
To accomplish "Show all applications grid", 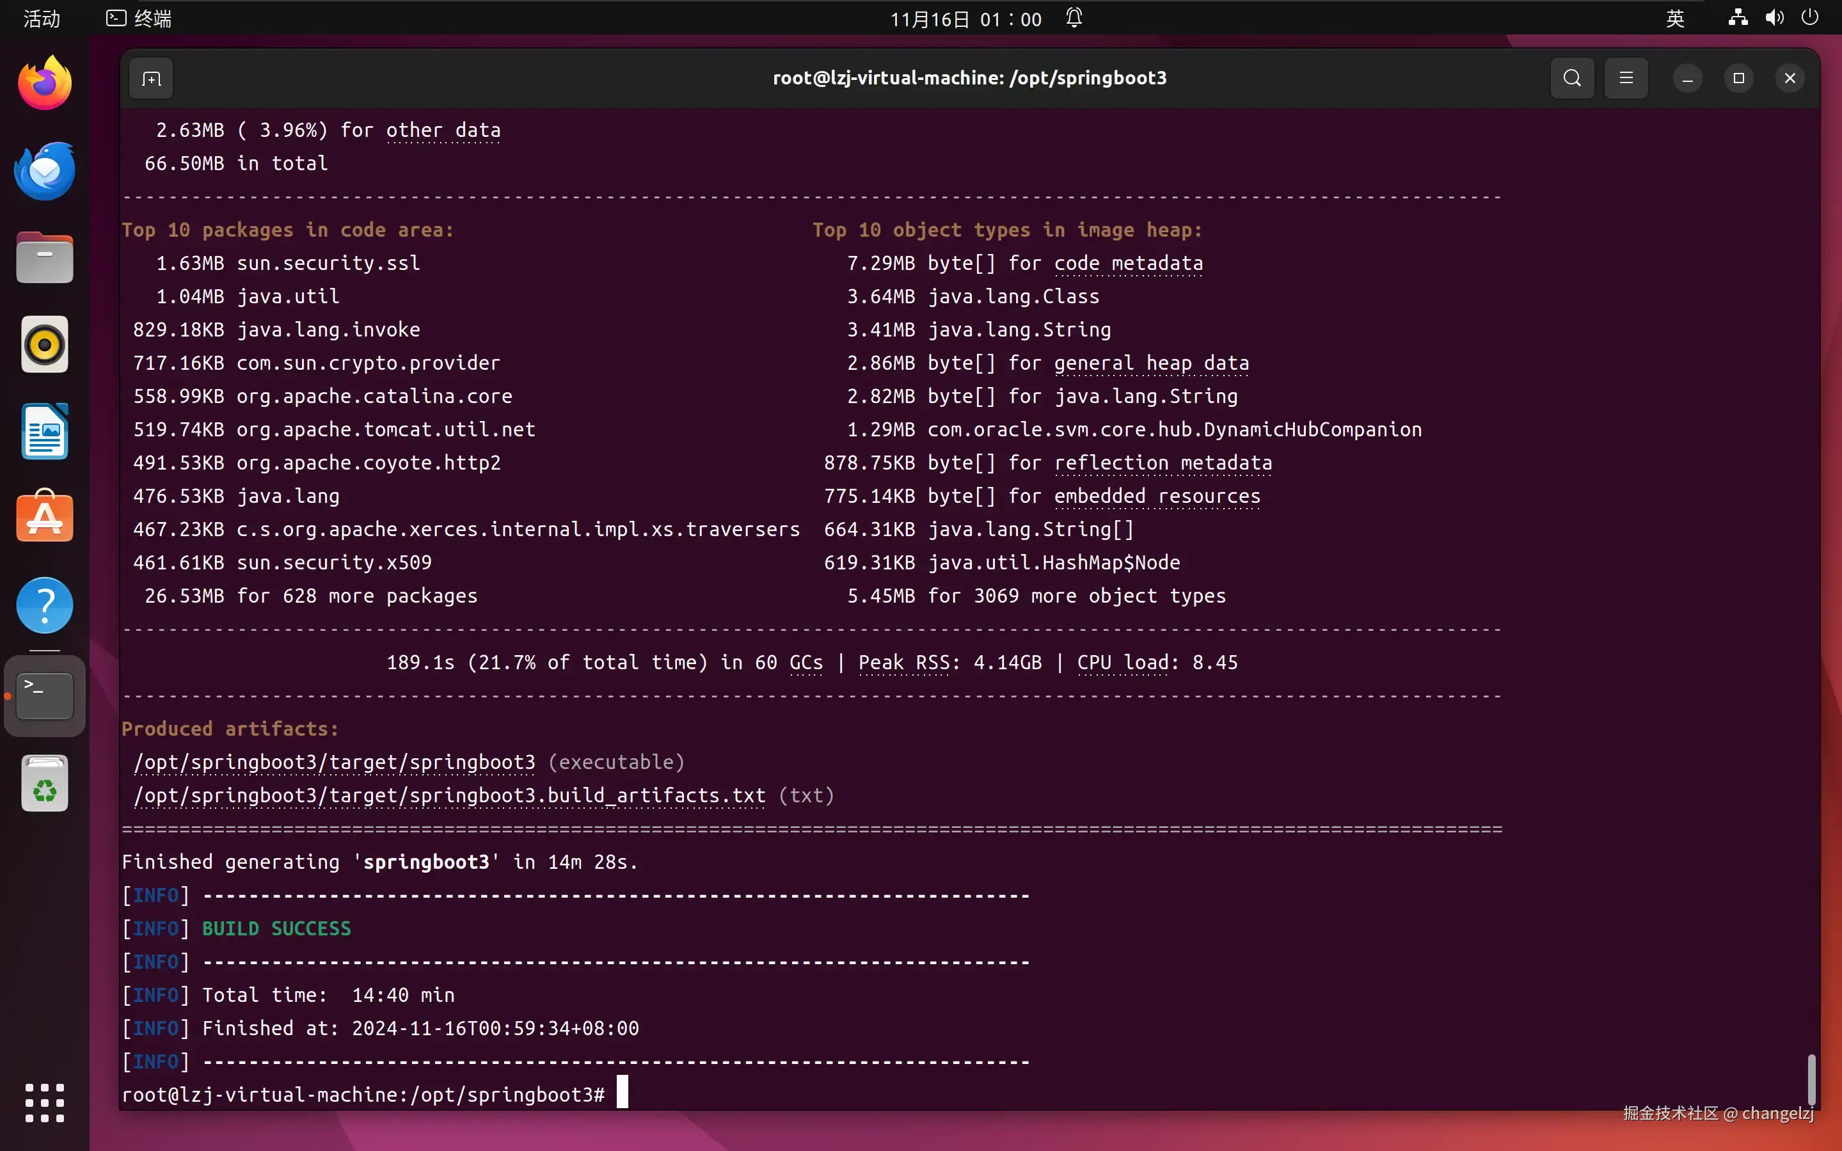I will click(45, 1102).
